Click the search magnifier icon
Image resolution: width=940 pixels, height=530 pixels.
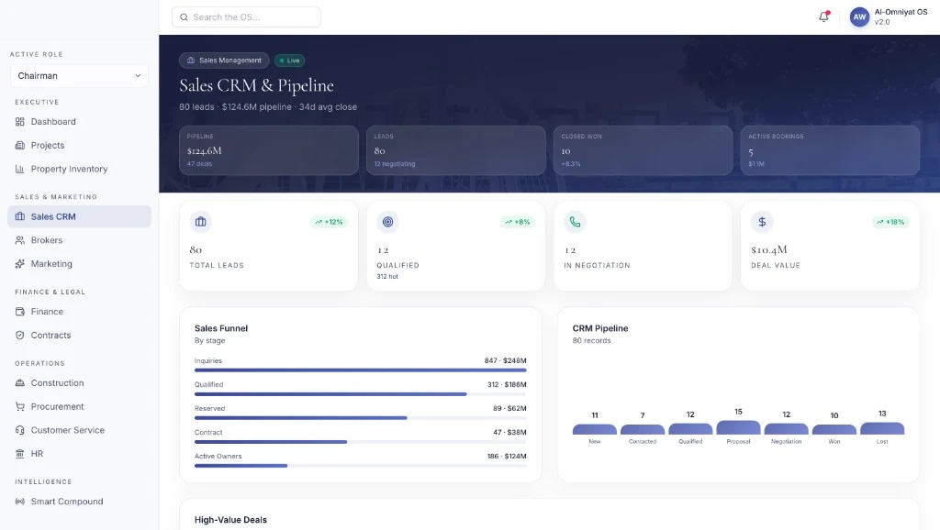pyautogui.click(x=184, y=17)
